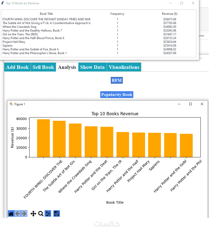This screenshot has height=231, width=214.
Task: Close the Figure 1 window
Action: click(x=202, y=104)
